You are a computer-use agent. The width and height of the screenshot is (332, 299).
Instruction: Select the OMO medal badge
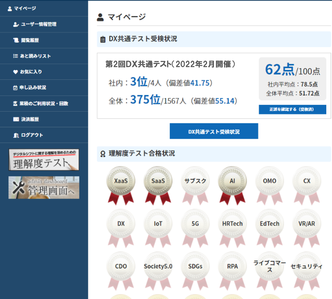coord(270,185)
